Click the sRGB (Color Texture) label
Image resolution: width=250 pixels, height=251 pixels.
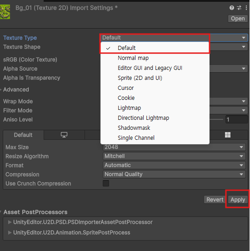coord(30,60)
